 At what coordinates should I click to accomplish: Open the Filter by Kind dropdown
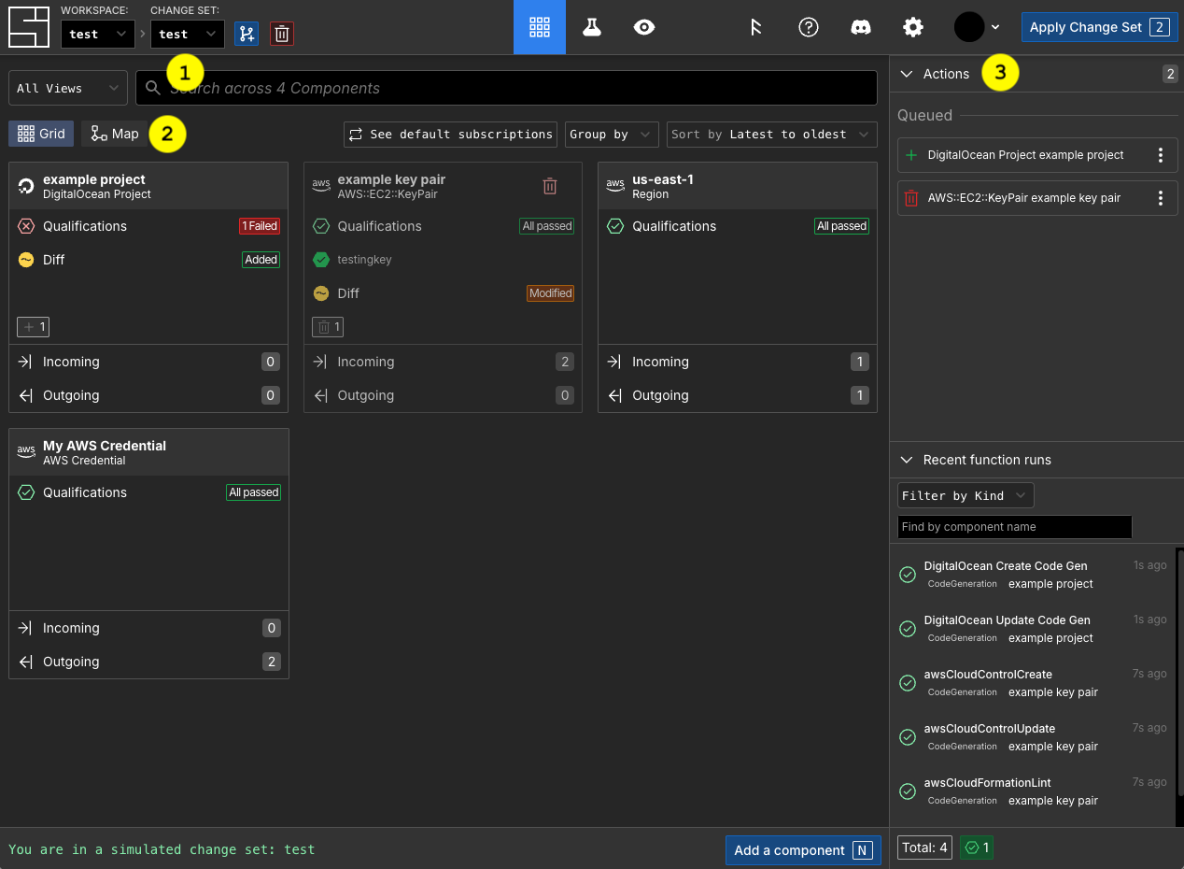tap(965, 495)
